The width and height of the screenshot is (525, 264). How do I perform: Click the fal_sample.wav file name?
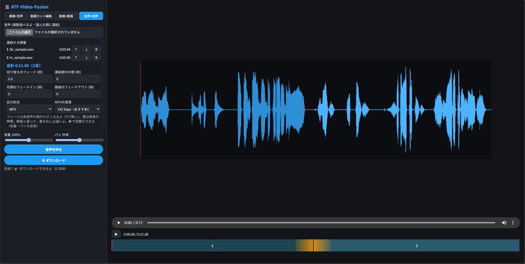tap(21, 50)
